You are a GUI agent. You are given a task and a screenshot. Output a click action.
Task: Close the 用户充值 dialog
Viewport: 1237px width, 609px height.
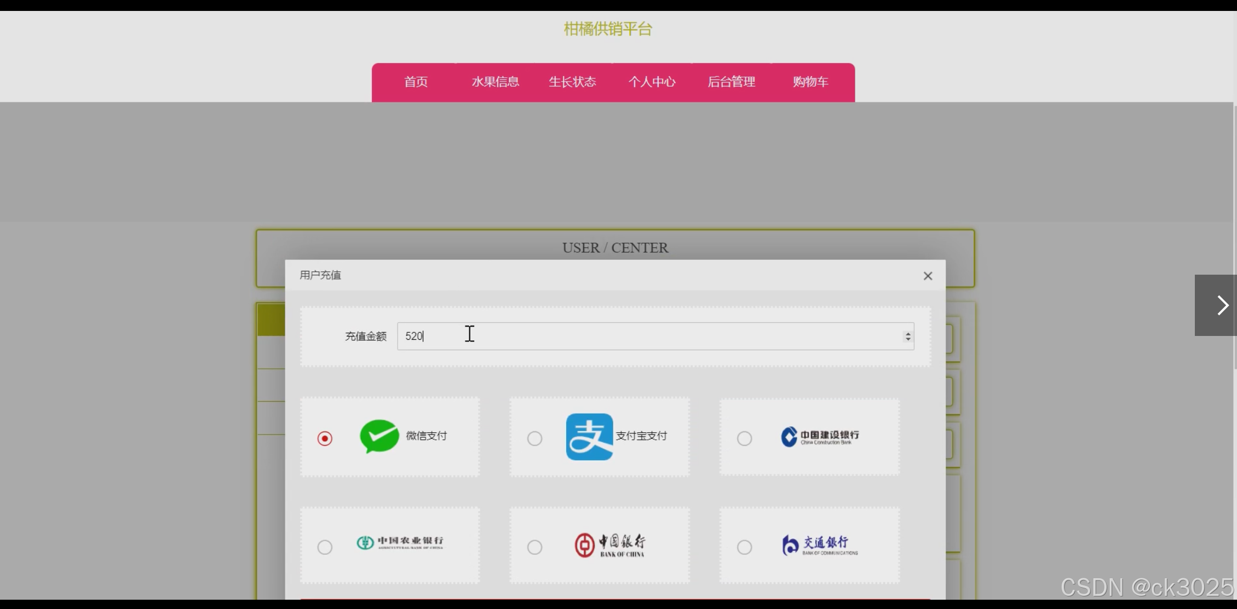(928, 276)
